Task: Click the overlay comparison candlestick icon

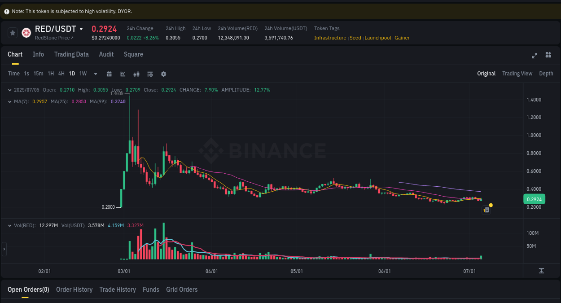Action: (x=136, y=74)
